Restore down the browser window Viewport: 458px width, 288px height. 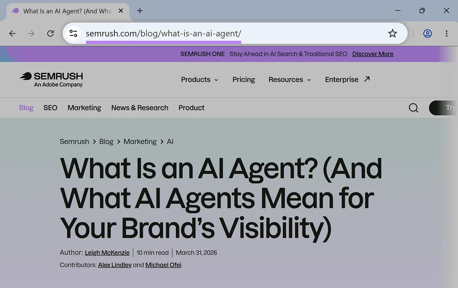pyautogui.click(x=422, y=11)
